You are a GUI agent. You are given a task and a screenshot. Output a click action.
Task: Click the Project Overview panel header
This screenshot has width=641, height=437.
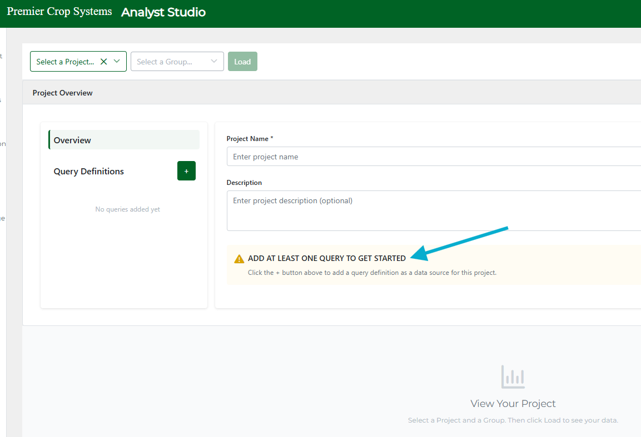coord(63,93)
